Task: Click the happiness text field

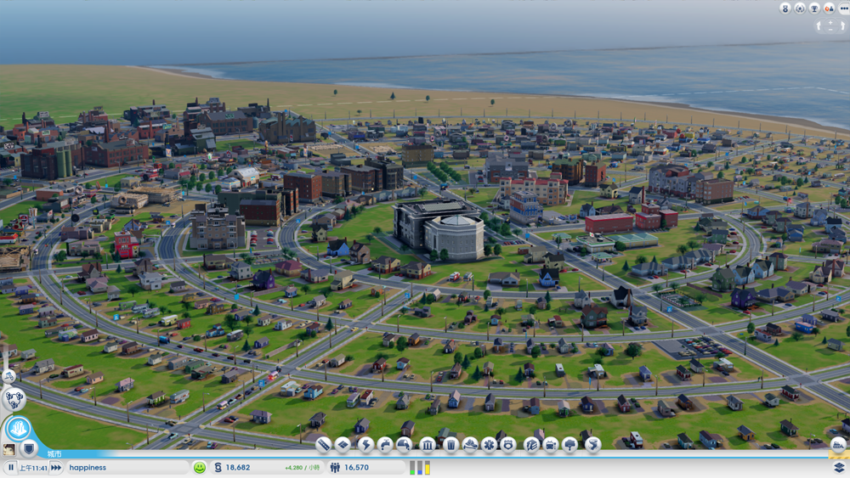Action: pos(128,468)
